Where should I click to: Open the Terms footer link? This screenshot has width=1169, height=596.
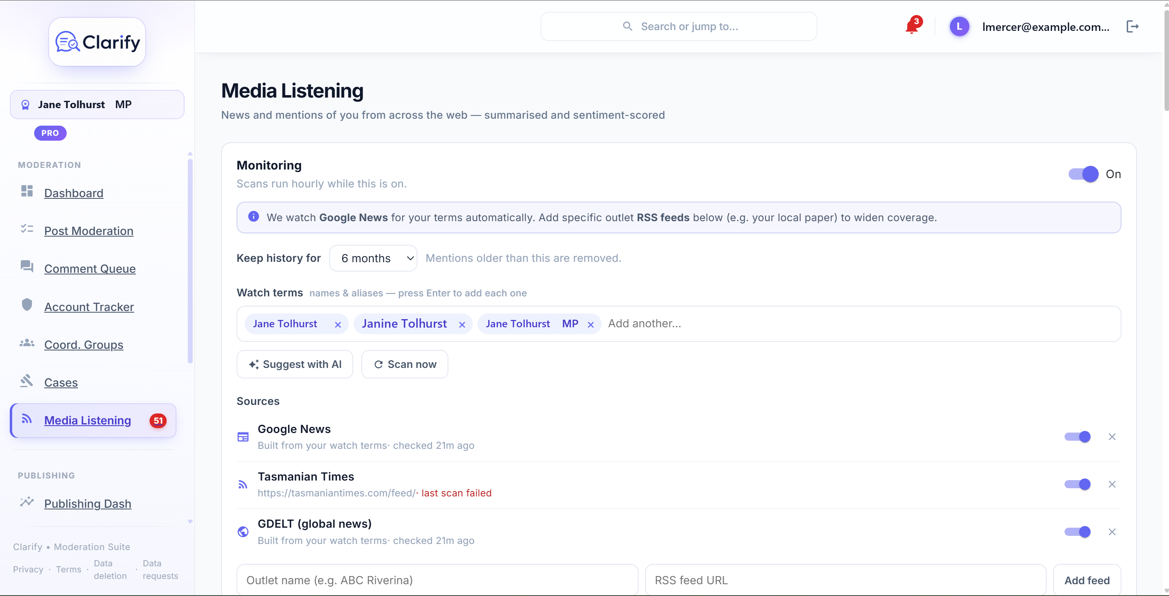pyautogui.click(x=69, y=569)
